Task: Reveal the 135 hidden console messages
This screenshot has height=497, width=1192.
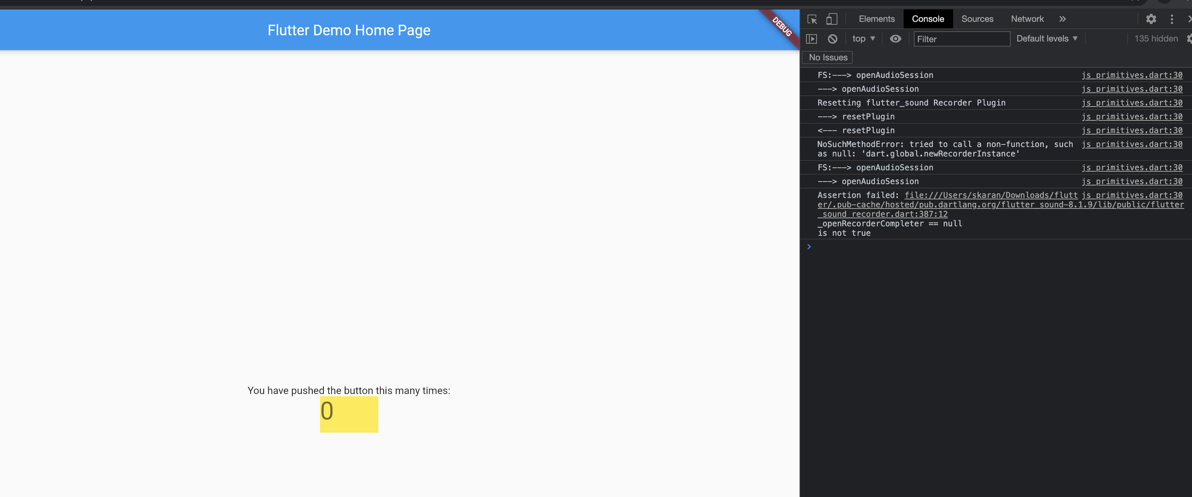Action: [x=1156, y=38]
